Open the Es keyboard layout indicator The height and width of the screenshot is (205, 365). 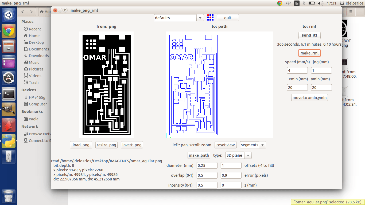[x=297, y=3]
